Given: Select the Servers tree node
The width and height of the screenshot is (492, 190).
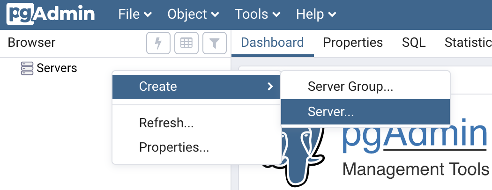Looking at the screenshot, I should tap(57, 68).
